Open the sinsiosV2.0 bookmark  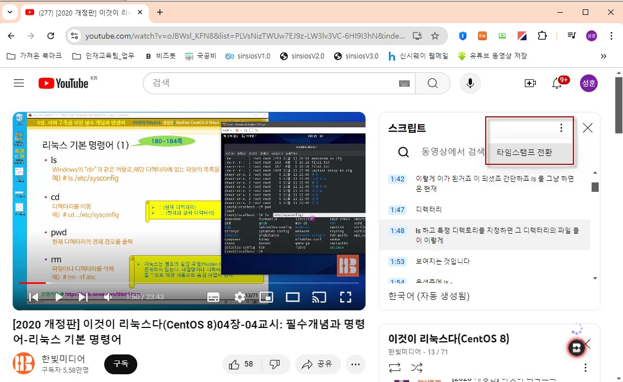[302, 56]
